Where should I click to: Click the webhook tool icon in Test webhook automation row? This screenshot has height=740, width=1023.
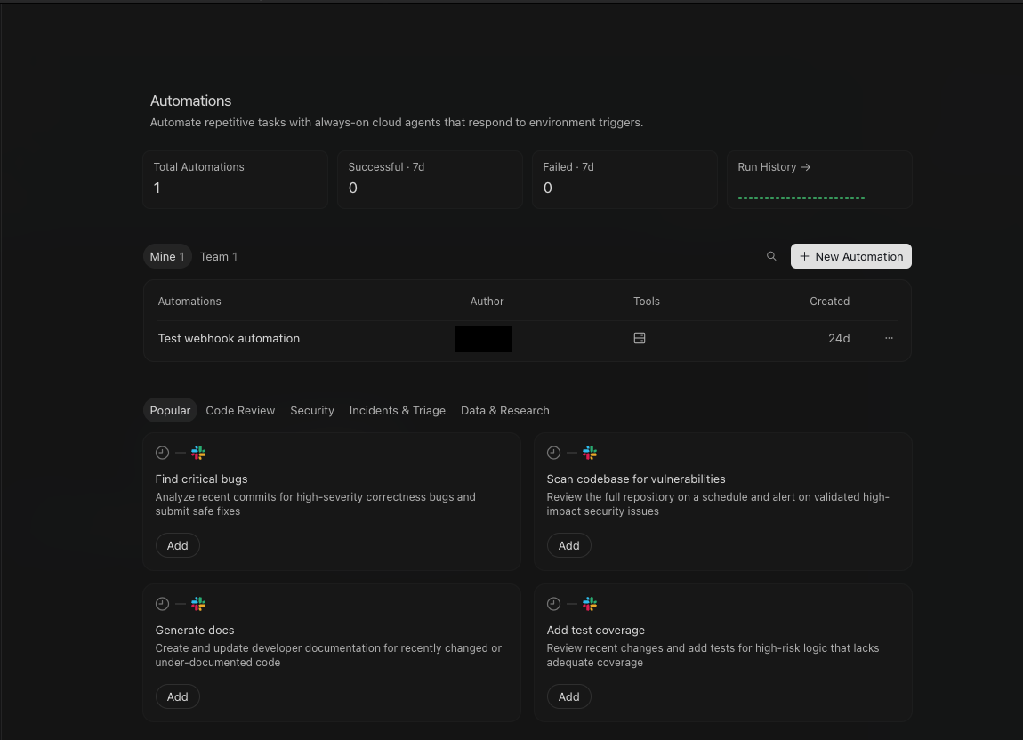pos(640,338)
